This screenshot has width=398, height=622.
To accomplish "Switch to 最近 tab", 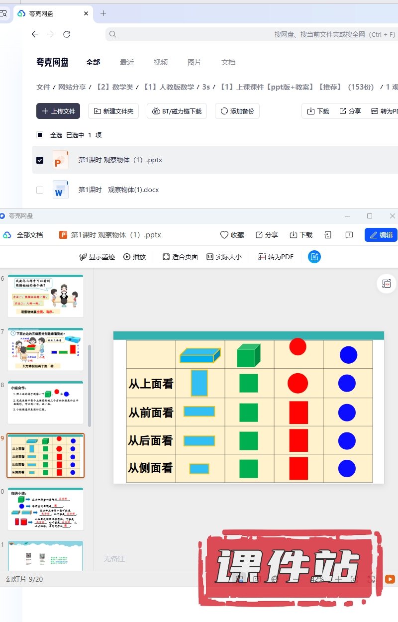I will (x=127, y=62).
